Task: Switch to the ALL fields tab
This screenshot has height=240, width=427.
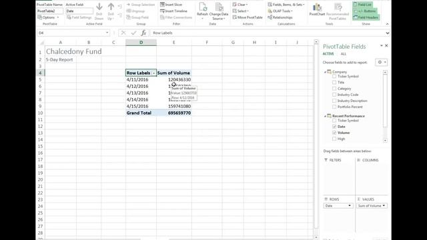Action: (344, 54)
